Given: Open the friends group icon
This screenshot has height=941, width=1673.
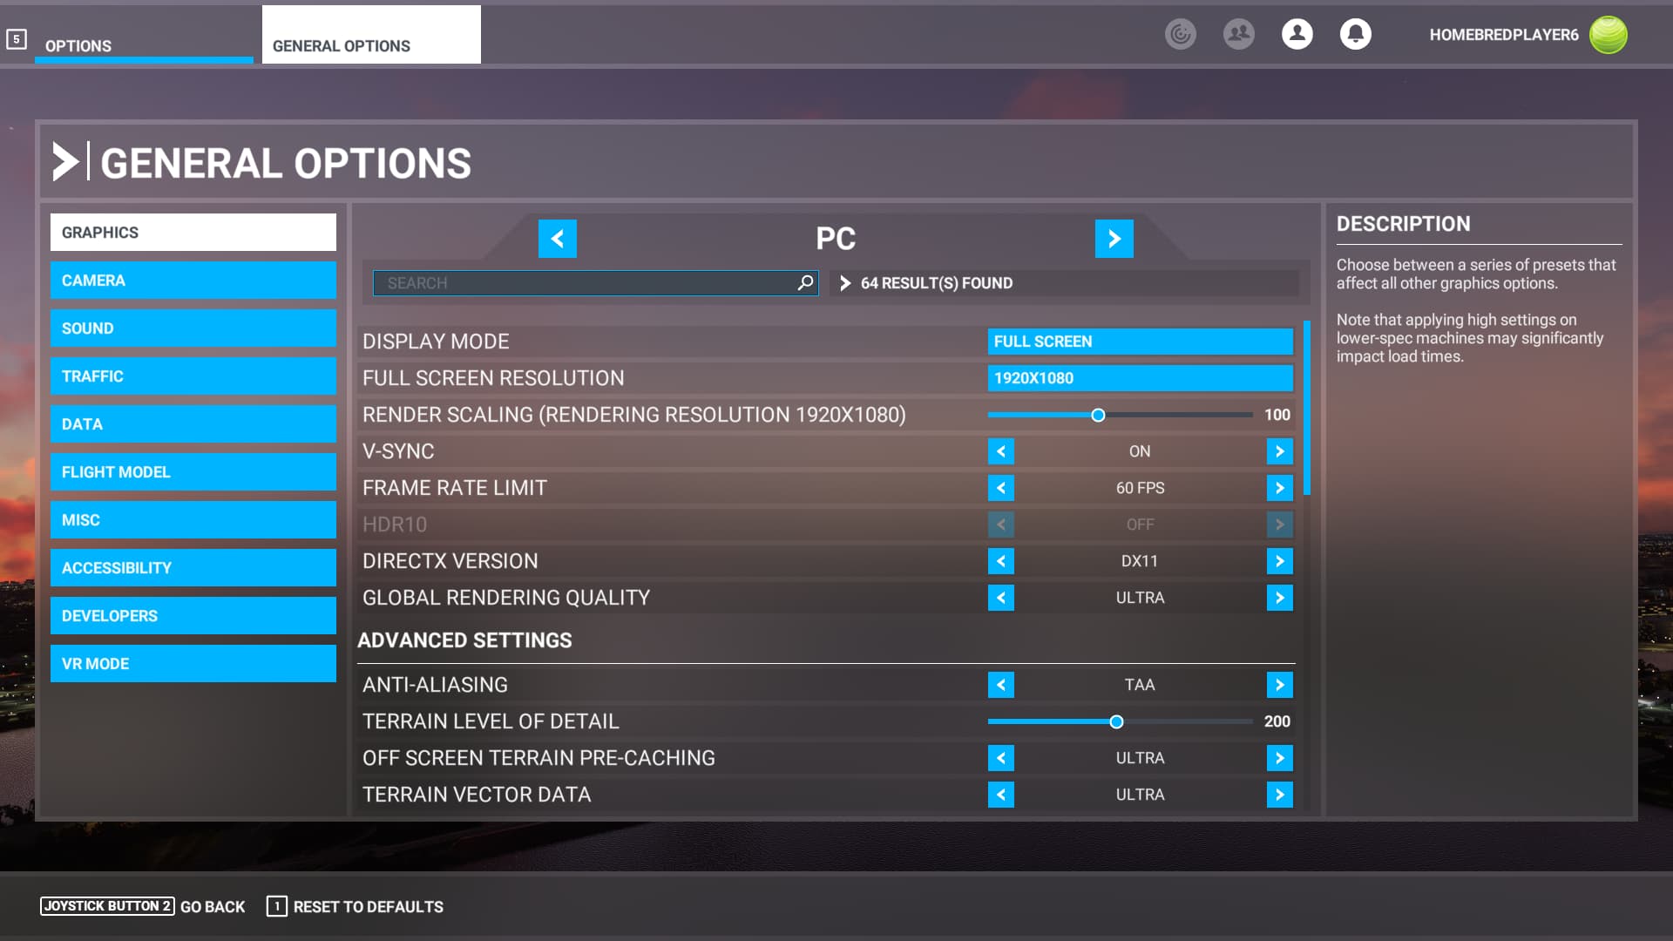Looking at the screenshot, I should [x=1238, y=34].
